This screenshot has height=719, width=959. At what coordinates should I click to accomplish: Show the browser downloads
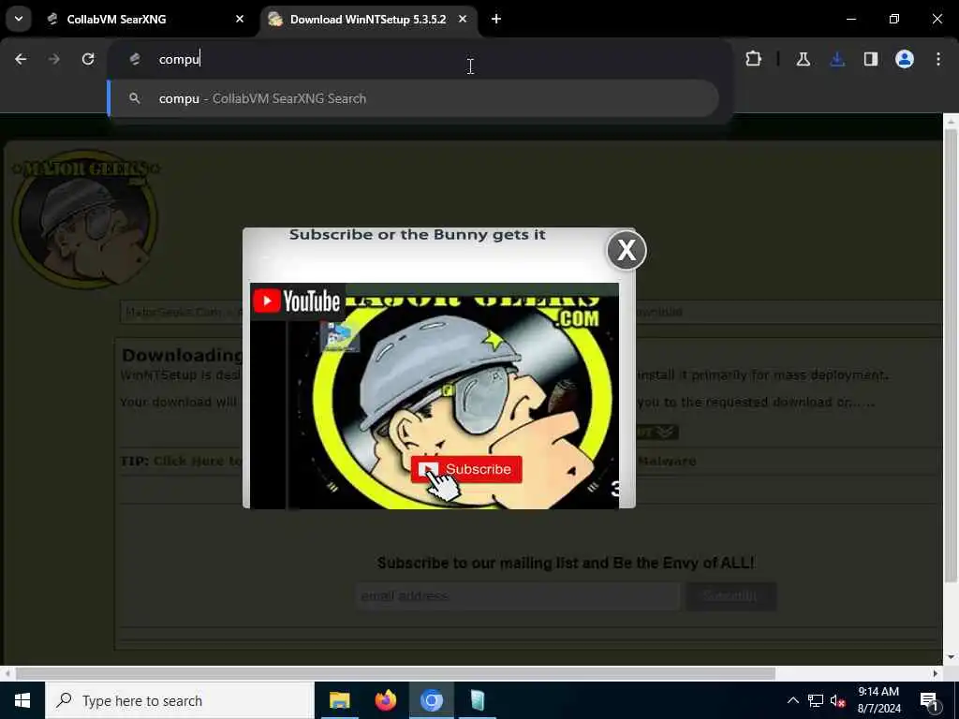(837, 59)
